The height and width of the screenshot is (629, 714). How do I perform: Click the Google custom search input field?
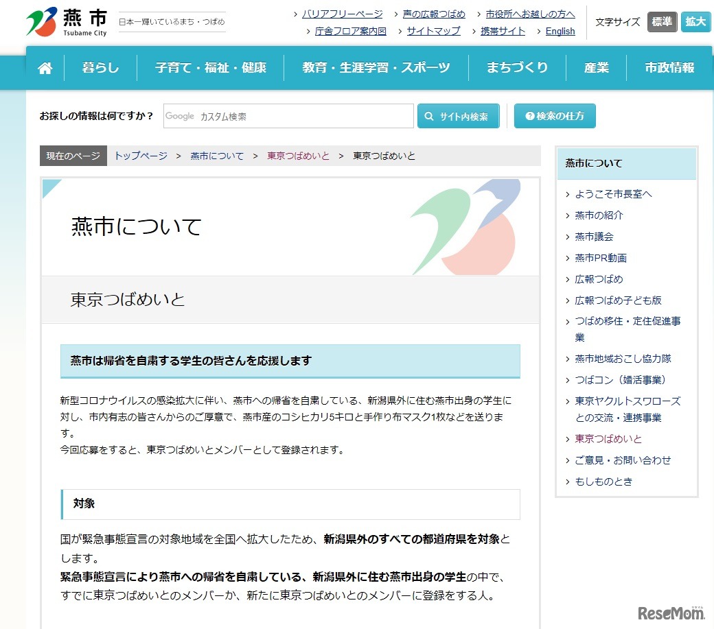pos(288,116)
